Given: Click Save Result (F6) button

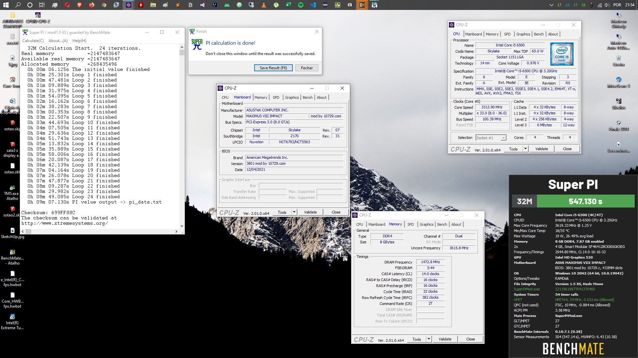Looking at the screenshot, I should [x=273, y=68].
